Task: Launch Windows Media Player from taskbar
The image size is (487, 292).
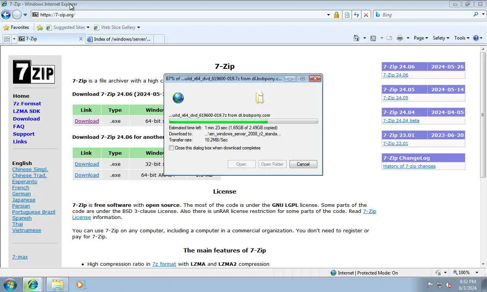Action: pyautogui.click(x=80, y=284)
